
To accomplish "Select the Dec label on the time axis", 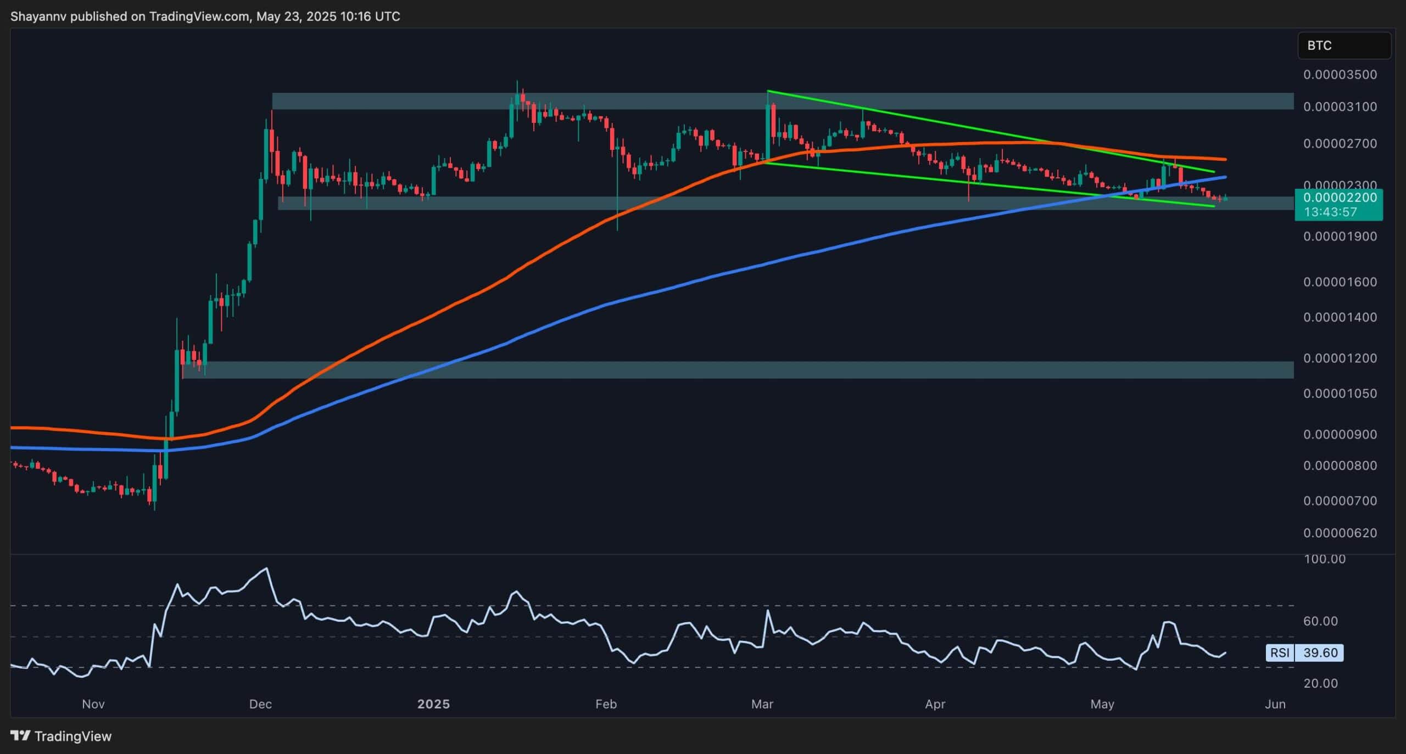I will [x=260, y=704].
